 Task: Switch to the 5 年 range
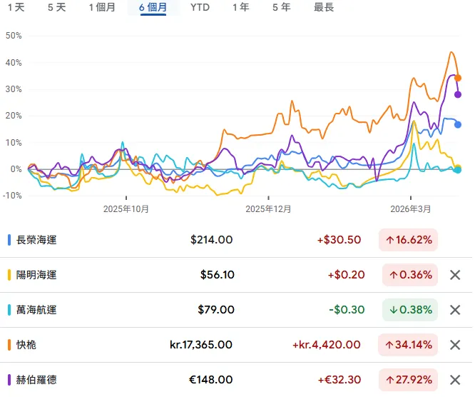click(x=282, y=7)
